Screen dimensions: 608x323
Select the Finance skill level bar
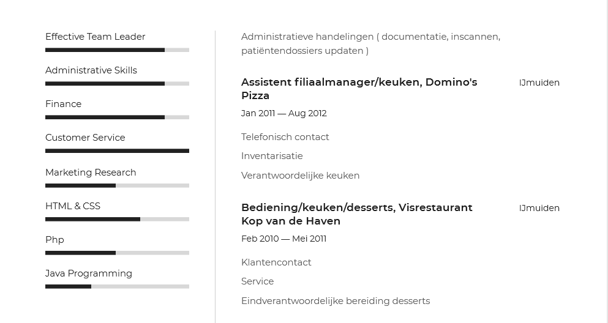click(x=117, y=117)
